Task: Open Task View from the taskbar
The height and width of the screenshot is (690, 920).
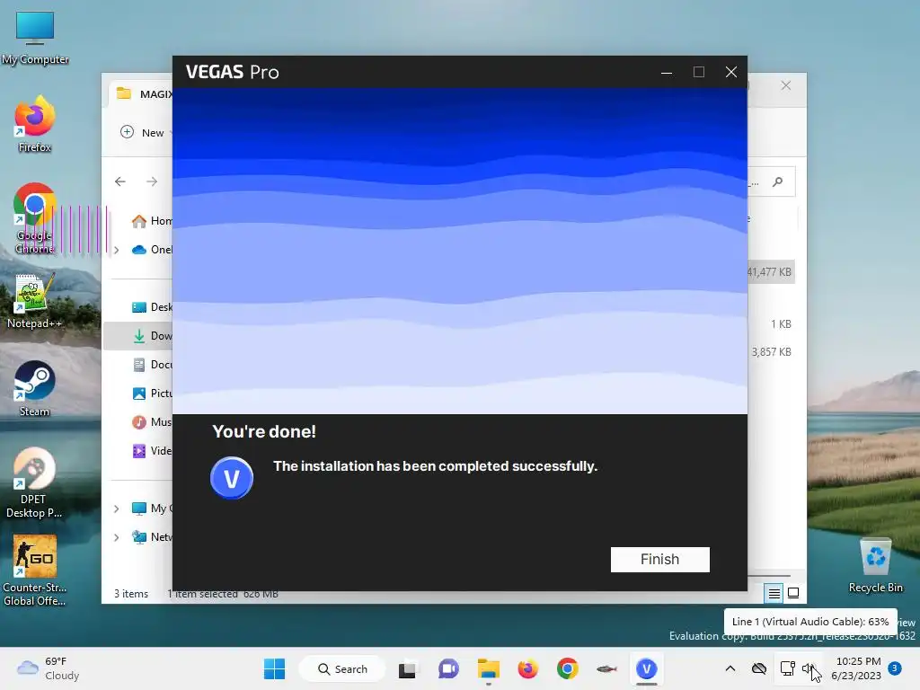Action: pyautogui.click(x=407, y=668)
